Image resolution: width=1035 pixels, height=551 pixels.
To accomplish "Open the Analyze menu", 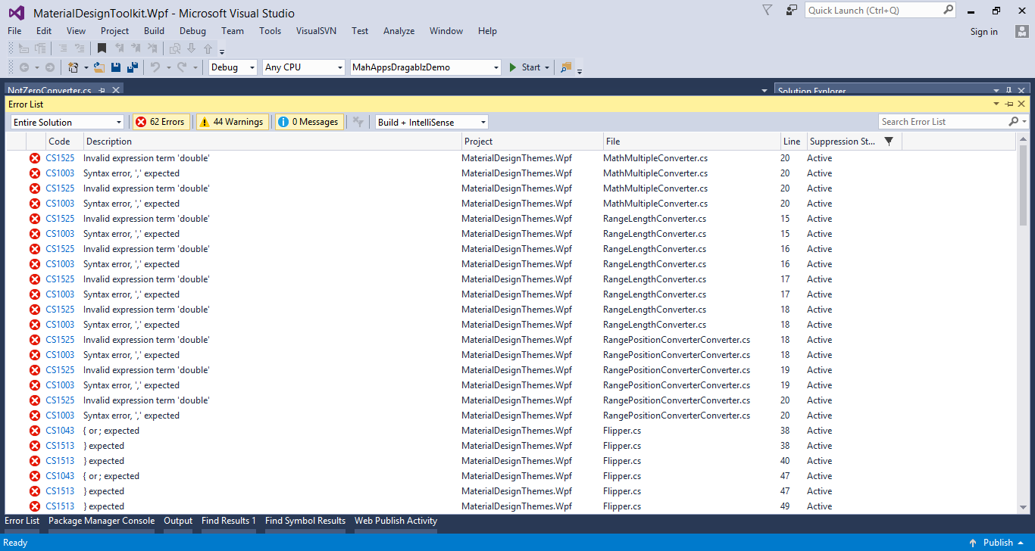I will (x=399, y=31).
